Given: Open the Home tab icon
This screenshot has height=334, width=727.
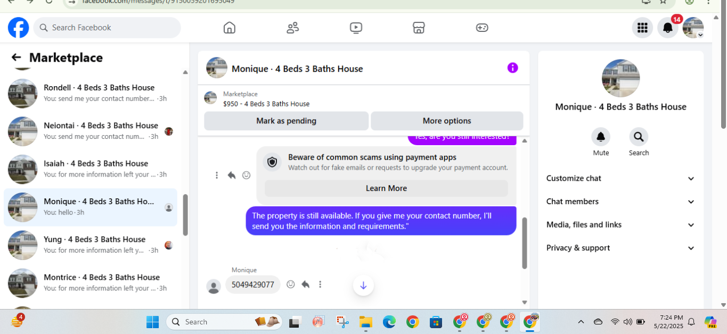Looking at the screenshot, I should (x=230, y=28).
